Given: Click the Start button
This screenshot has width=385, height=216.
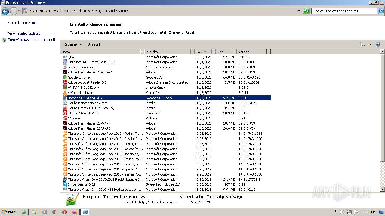Looking at the screenshot, I should [x=8, y=212].
